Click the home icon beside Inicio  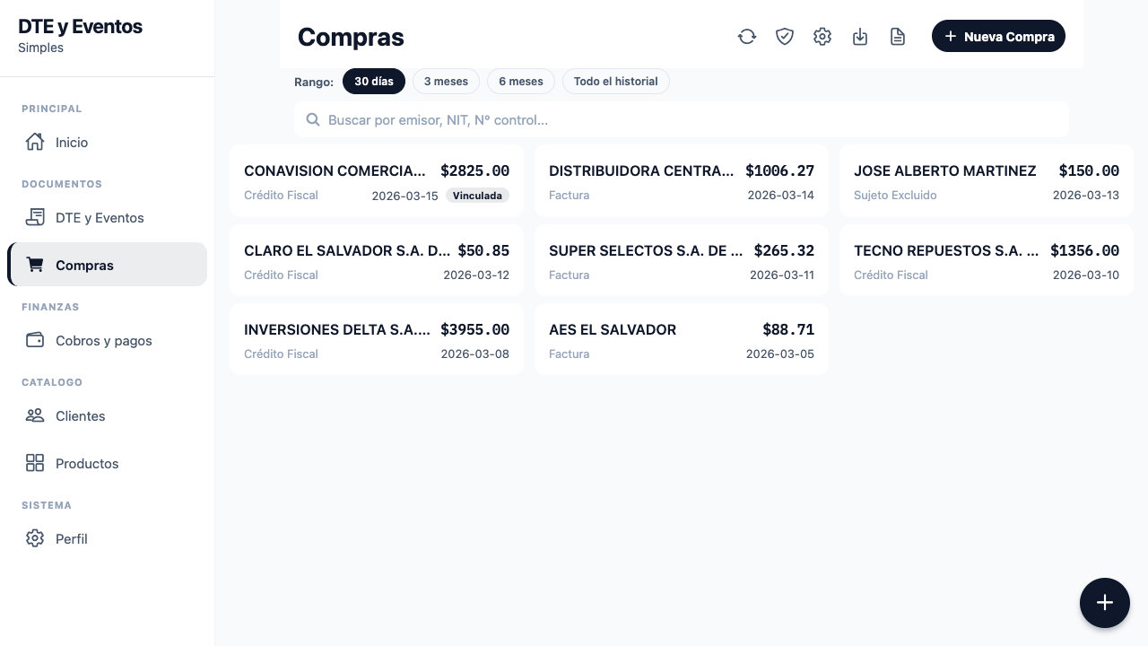pos(35,142)
